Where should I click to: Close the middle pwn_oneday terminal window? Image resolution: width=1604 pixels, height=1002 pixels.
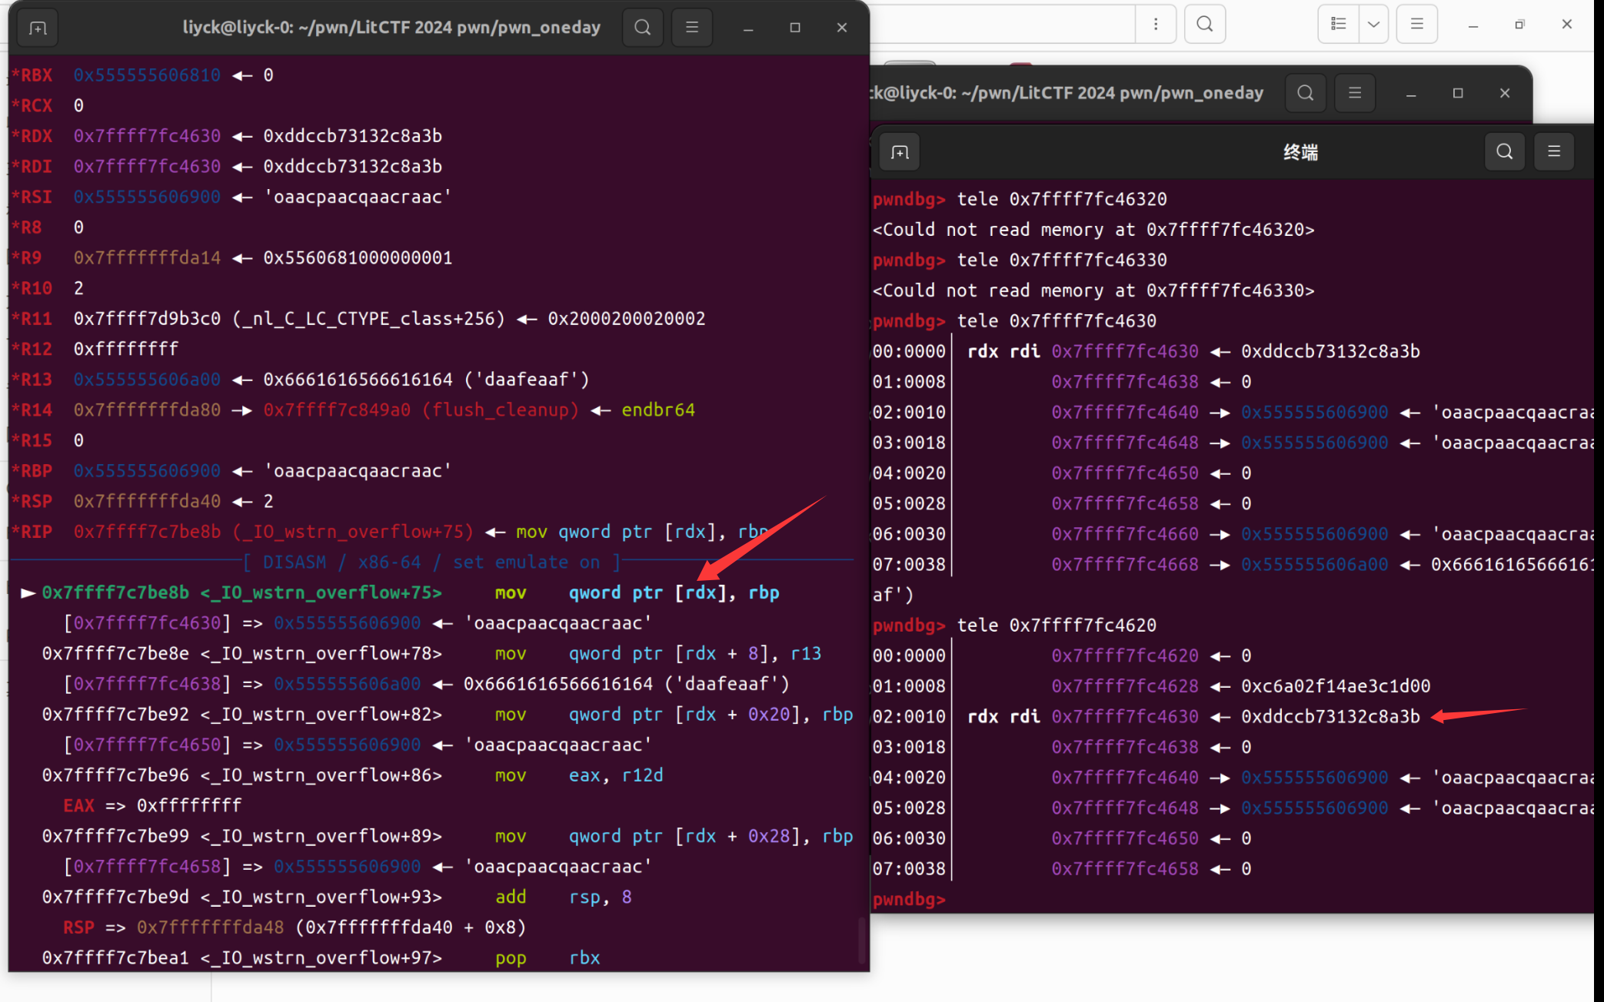pyautogui.click(x=1505, y=93)
